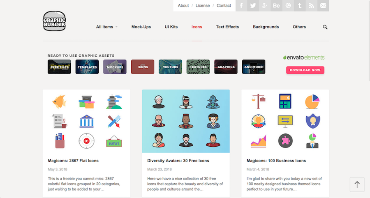Click the Dribbble icon
Viewport: 370px width, 198px height.
(288, 6)
